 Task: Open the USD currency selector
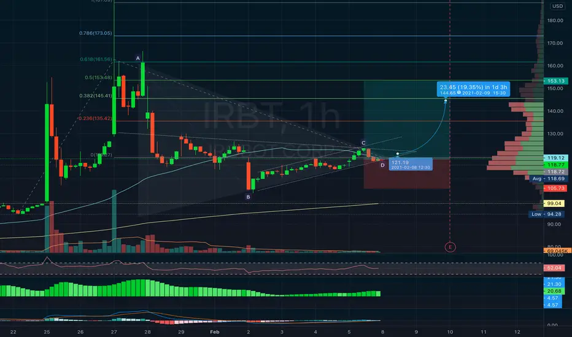click(557, 6)
